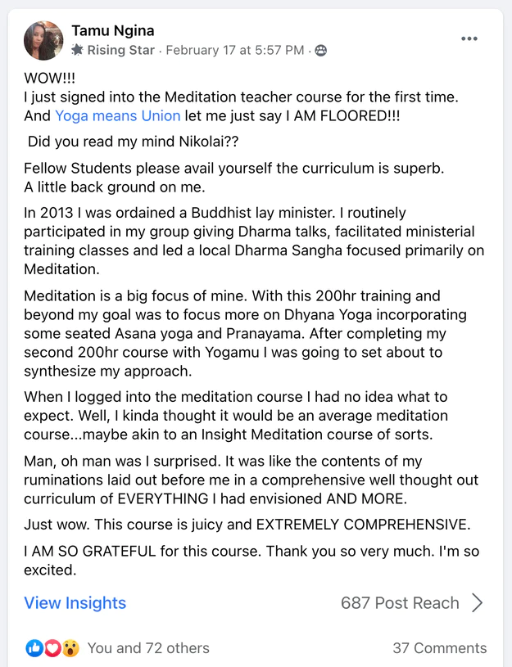Click the chevron arrow beside 687 Post Reach

coord(478,603)
